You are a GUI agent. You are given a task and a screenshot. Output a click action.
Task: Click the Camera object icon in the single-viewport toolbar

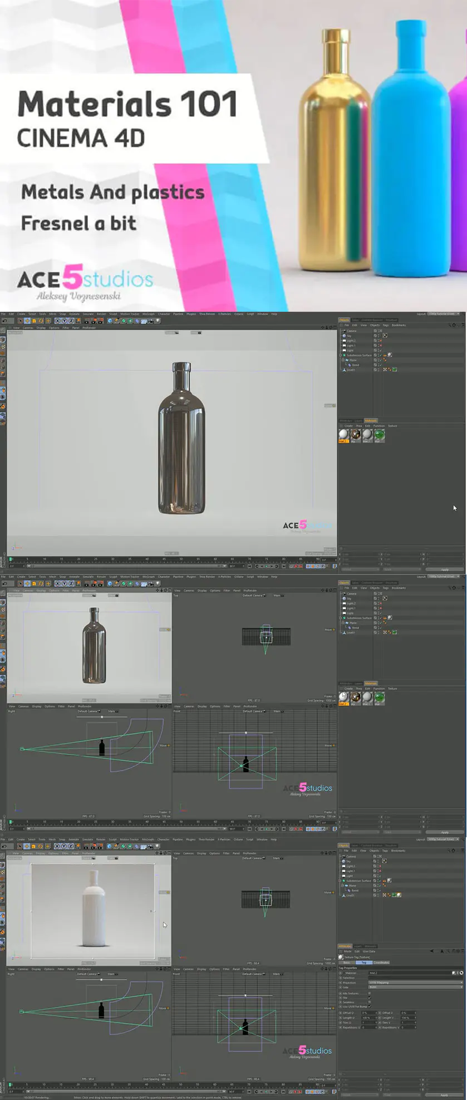150,321
